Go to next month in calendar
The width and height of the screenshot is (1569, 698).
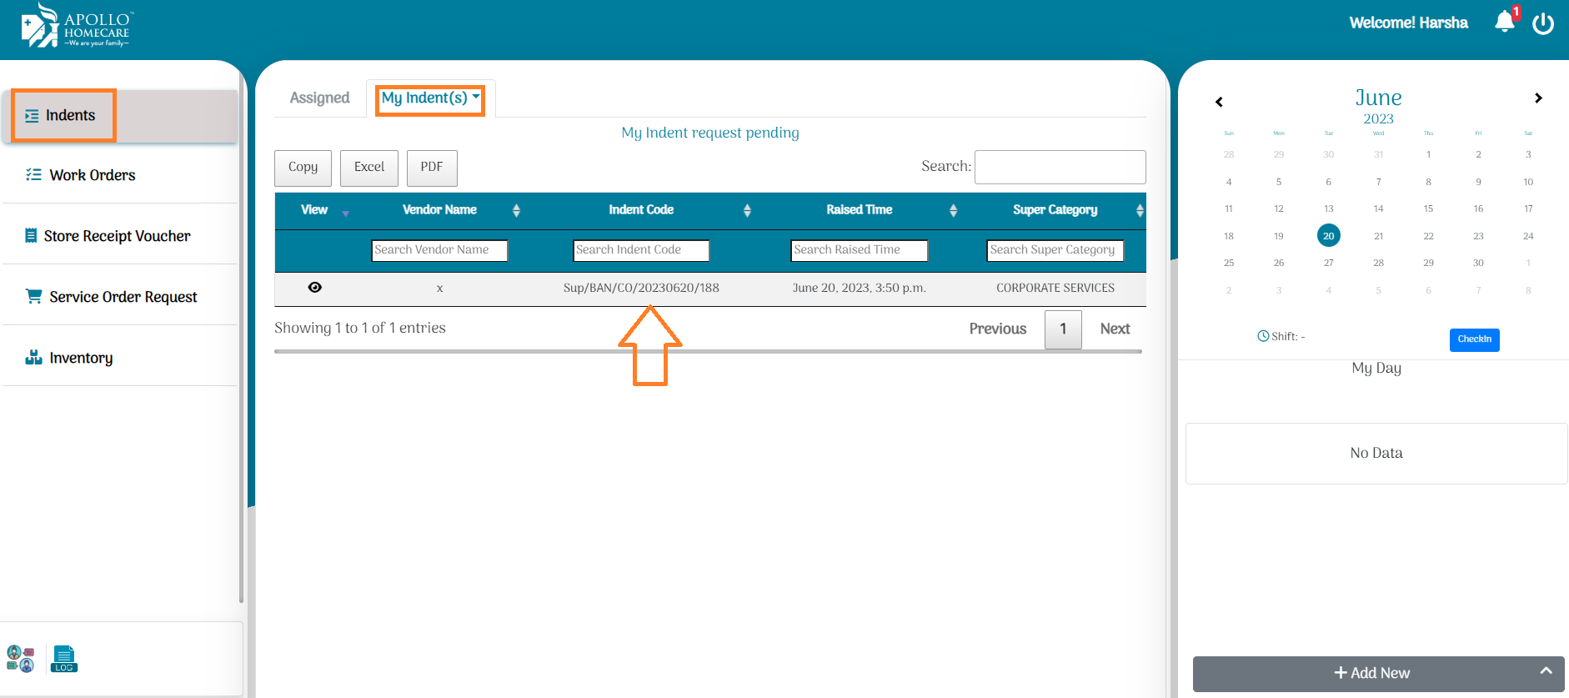(x=1538, y=98)
